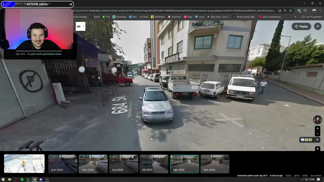Click the volume speaker tray icon
Viewport: 324px width, 182px height.
pos(306,179)
